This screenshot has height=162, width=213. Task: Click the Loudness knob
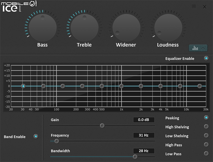[x=168, y=28]
